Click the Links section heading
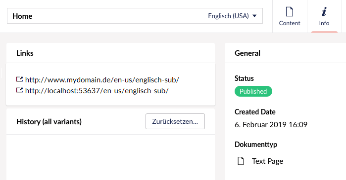Viewport: 346px width, 180px height. (x=25, y=53)
